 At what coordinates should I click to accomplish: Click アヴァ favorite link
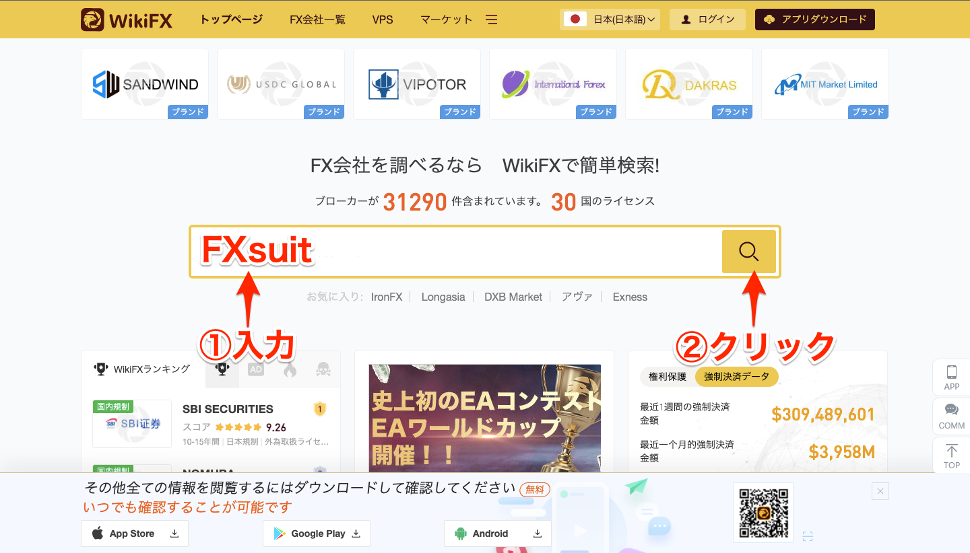pyautogui.click(x=577, y=297)
